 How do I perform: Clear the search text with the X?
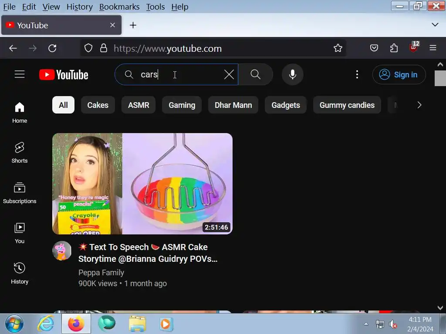click(229, 75)
